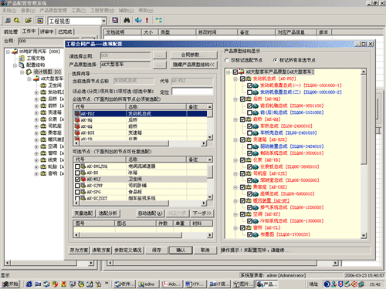This screenshot has width=386, height=289.
Task: Click the red exclamation mark toolbar icon
Action: pos(147,20)
